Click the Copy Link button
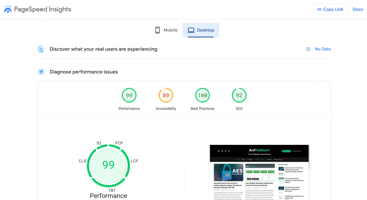The image size is (367, 200). tap(330, 9)
